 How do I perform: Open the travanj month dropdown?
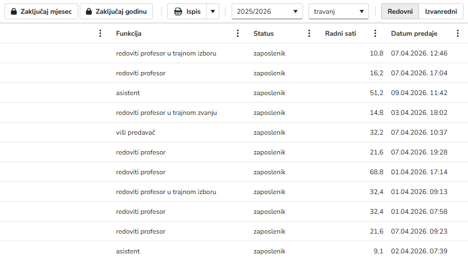click(338, 12)
